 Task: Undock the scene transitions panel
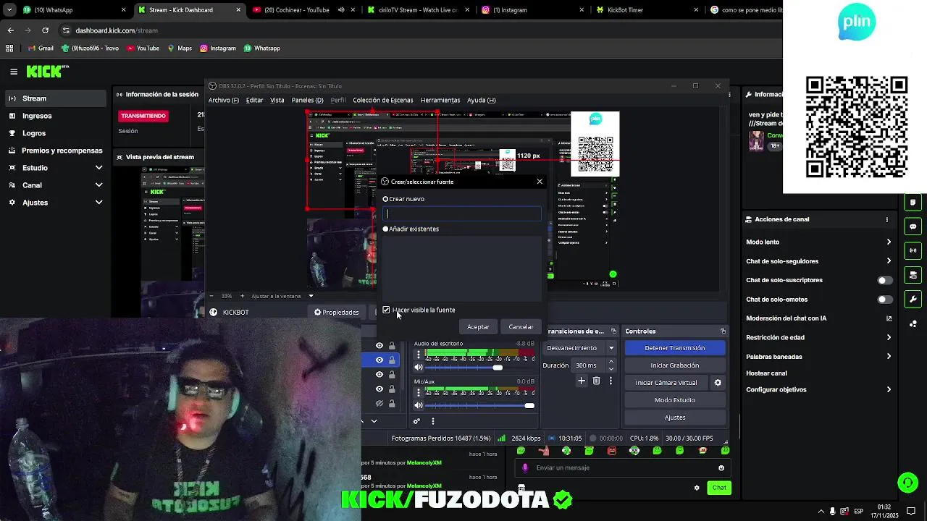pos(613,331)
